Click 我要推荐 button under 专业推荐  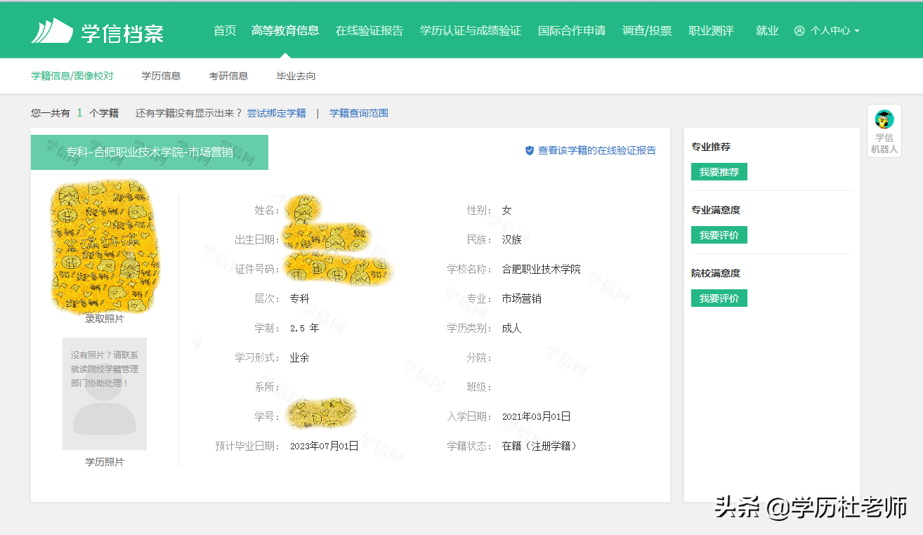point(719,172)
